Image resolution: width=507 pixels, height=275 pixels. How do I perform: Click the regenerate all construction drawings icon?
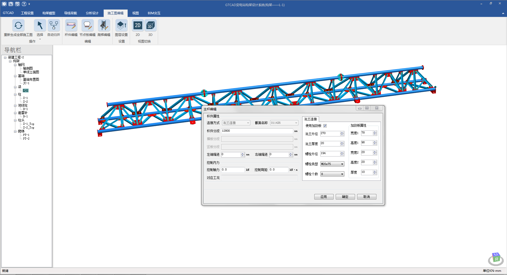(18, 26)
